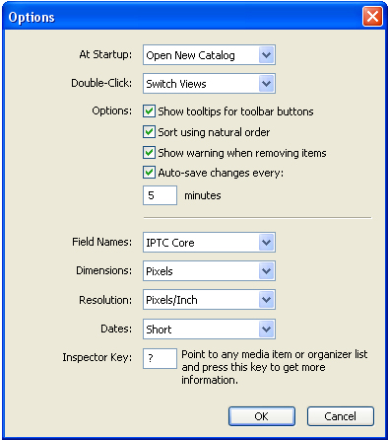The height and width of the screenshot is (440, 388).
Task: Close the Options dialog with the X button
Action: (x=372, y=16)
